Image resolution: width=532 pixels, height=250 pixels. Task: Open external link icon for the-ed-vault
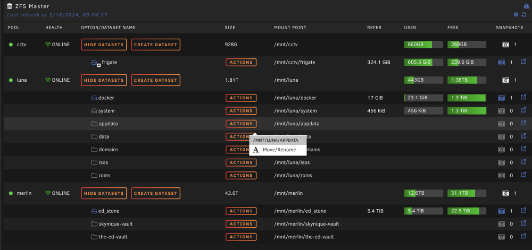(x=523, y=236)
